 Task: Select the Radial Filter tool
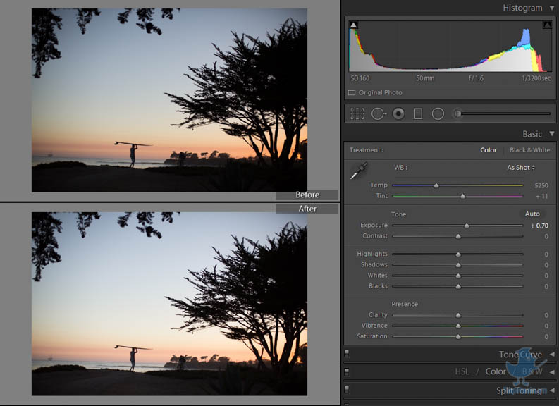click(438, 113)
